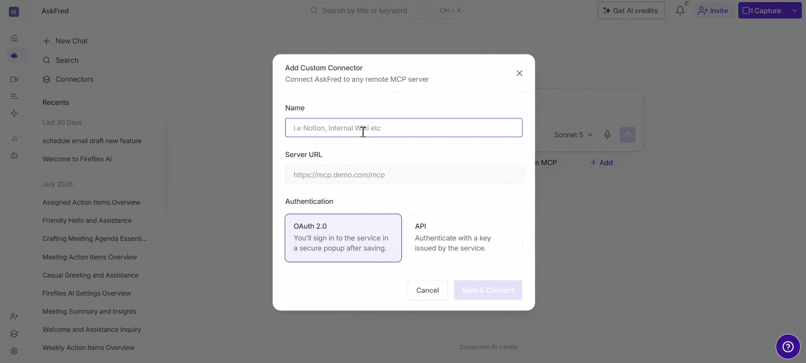Open the Sonnet 5 model dropdown
This screenshot has width=806, height=363.
[x=573, y=135]
